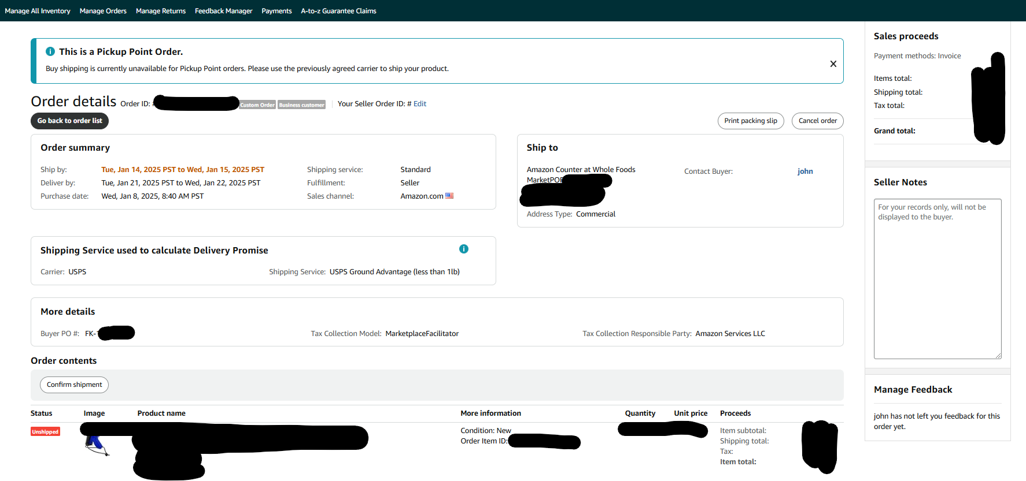This screenshot has height=481, width=1026.
Task: Click the 'Sales proceeds' heading
Action: click(906, 36)
